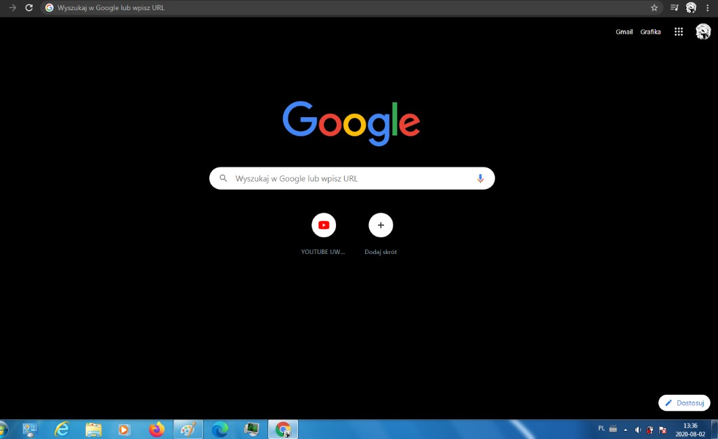Viewport: 718px width, 439px height.
Task: Open the YouTube shortcut tile
Action: point(324,225)
